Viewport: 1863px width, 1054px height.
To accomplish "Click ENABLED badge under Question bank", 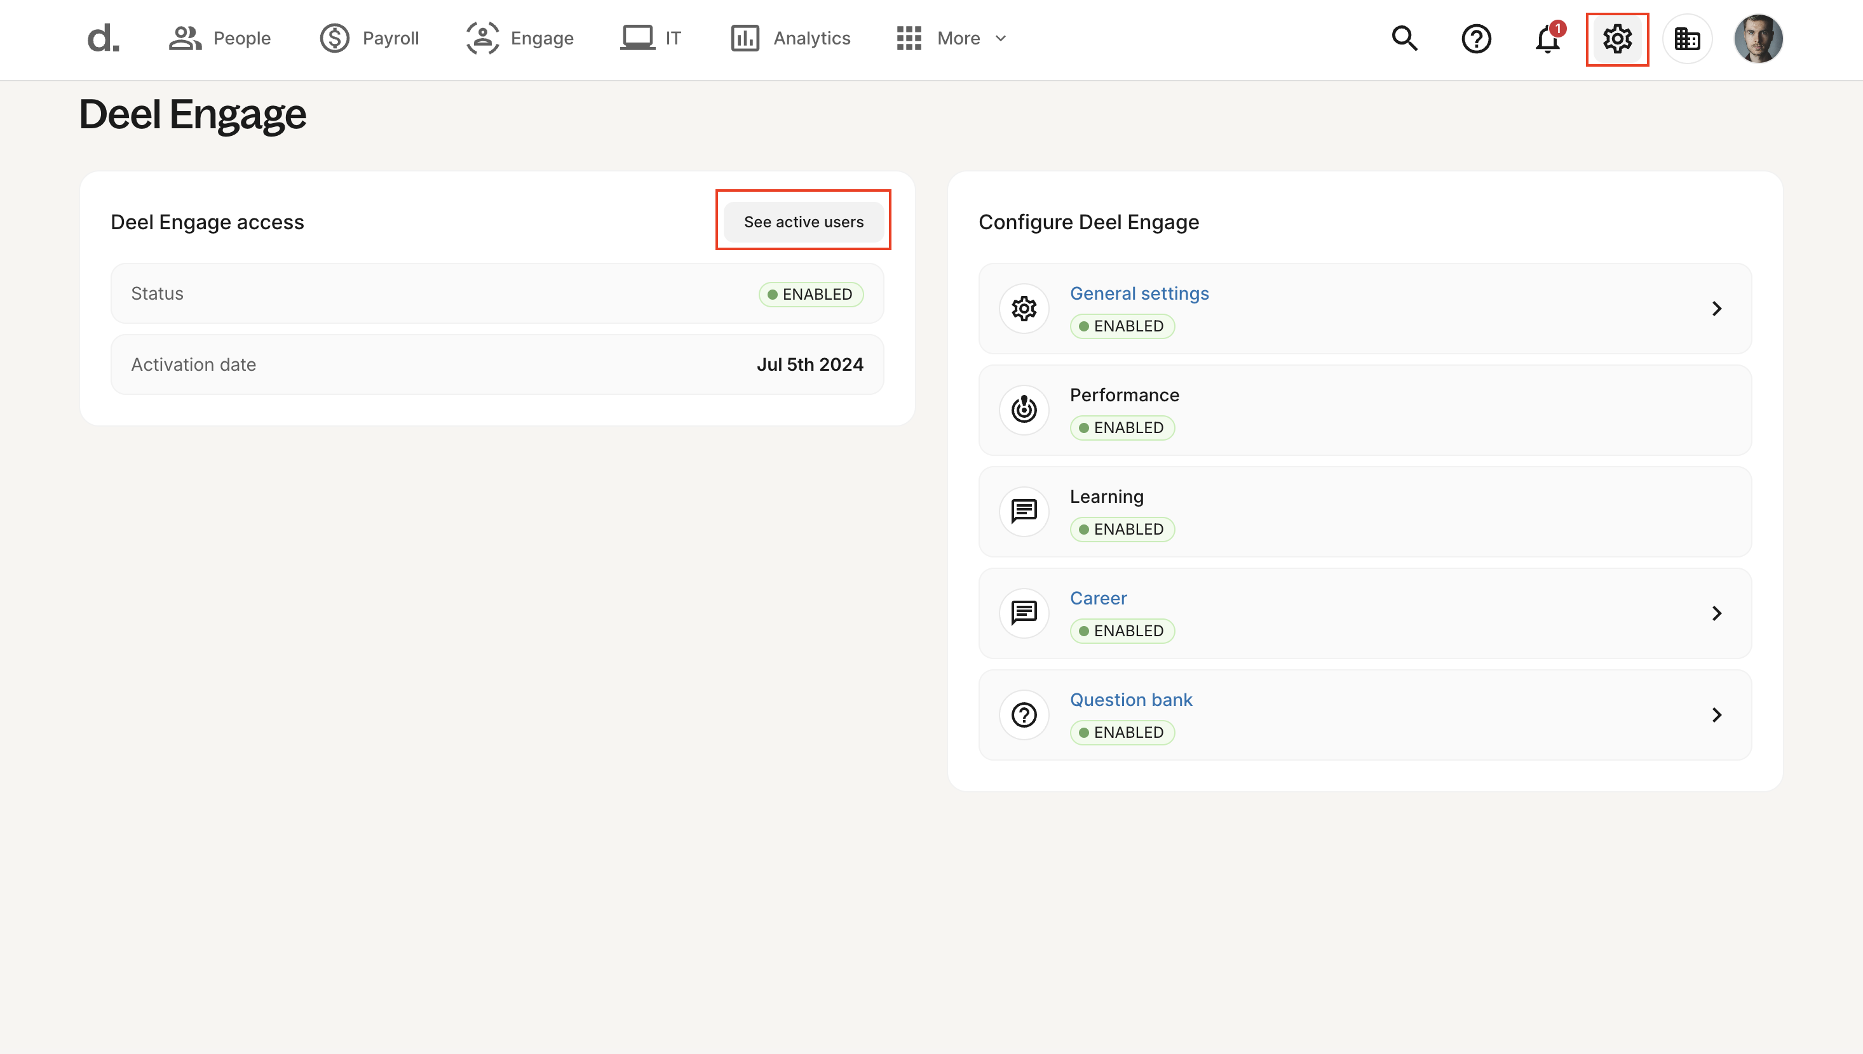I will [1122, 733].
